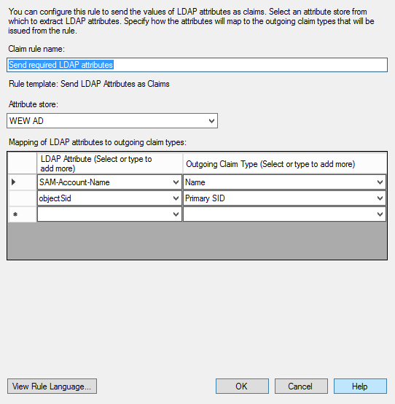Click the objectSid cell text
The image size is (395, 404).
[x=55, y=198]
